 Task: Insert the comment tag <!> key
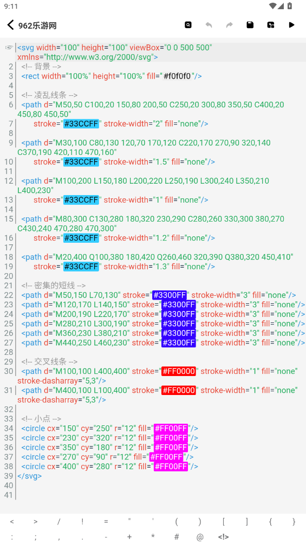click(x=224, y=537)
